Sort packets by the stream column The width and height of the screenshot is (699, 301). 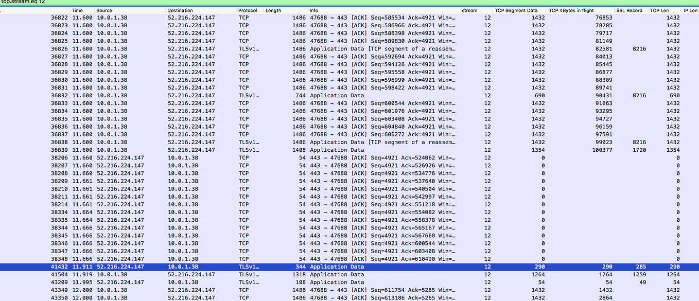(470, 10)
